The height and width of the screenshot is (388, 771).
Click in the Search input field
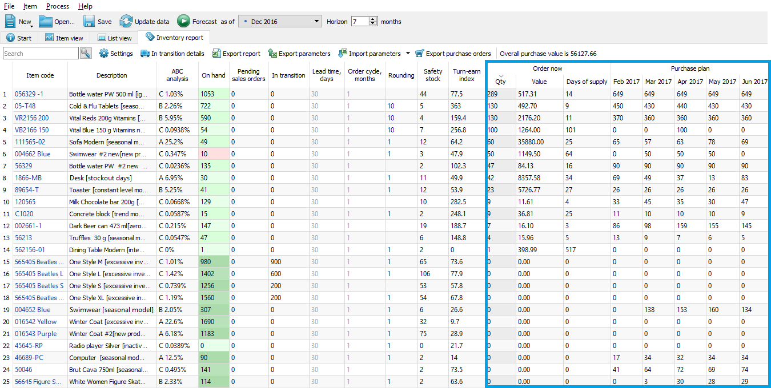point(40,54)
